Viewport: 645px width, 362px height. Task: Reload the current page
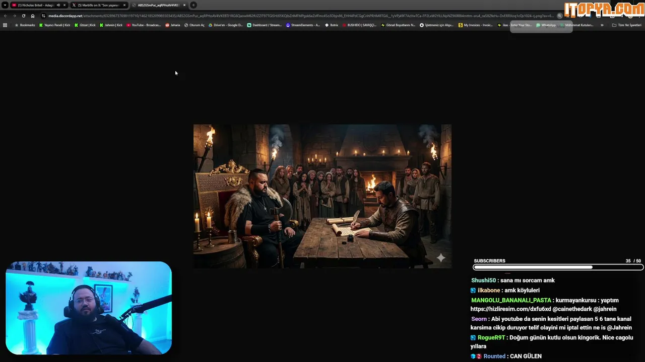(23, 16)
